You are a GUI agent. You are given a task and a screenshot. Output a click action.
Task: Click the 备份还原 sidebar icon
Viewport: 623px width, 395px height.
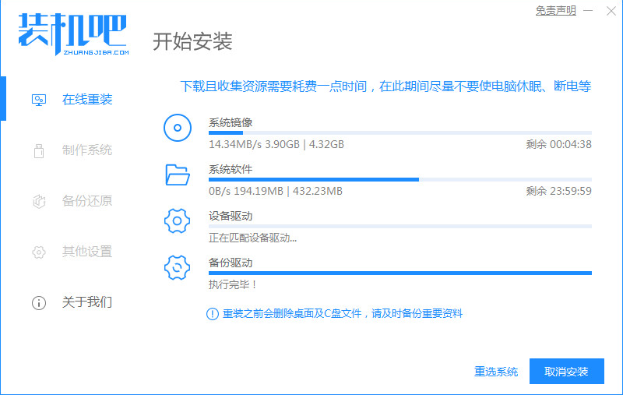point(38,201)
